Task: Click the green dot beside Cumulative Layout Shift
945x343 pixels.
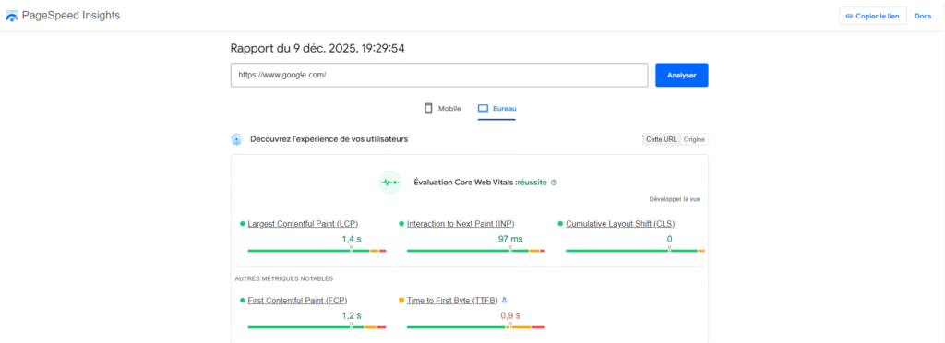Action: (560, 224)
